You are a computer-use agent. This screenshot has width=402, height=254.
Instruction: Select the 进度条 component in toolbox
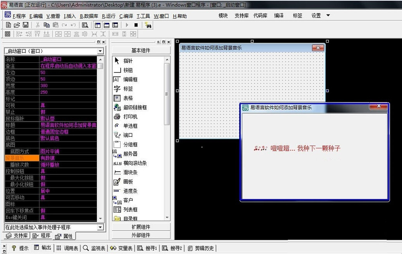coord(130,191)
